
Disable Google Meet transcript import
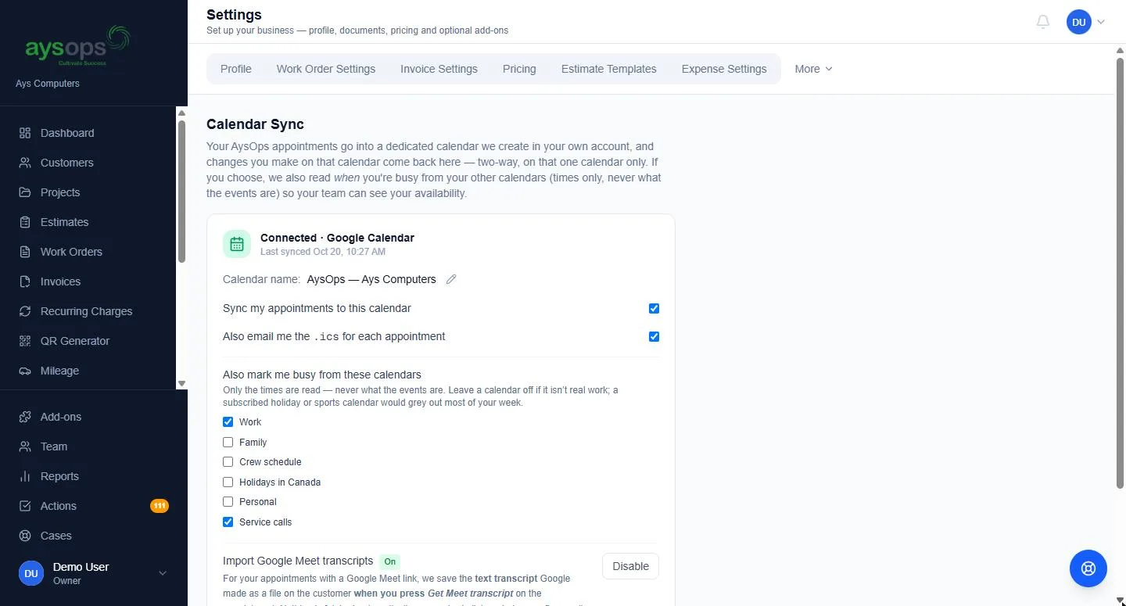click(630, 566)
